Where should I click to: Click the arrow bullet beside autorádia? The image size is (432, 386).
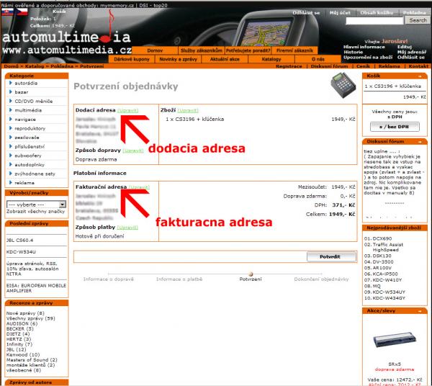tap(9, 84)
